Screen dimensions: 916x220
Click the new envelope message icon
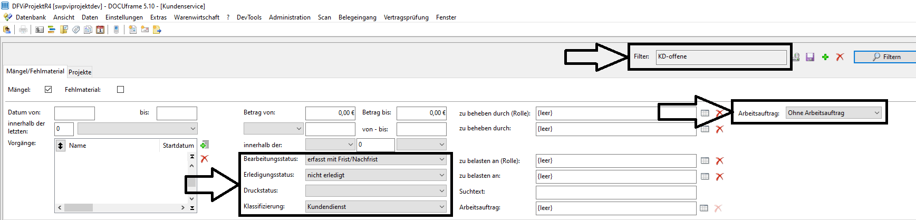point(144,30)
